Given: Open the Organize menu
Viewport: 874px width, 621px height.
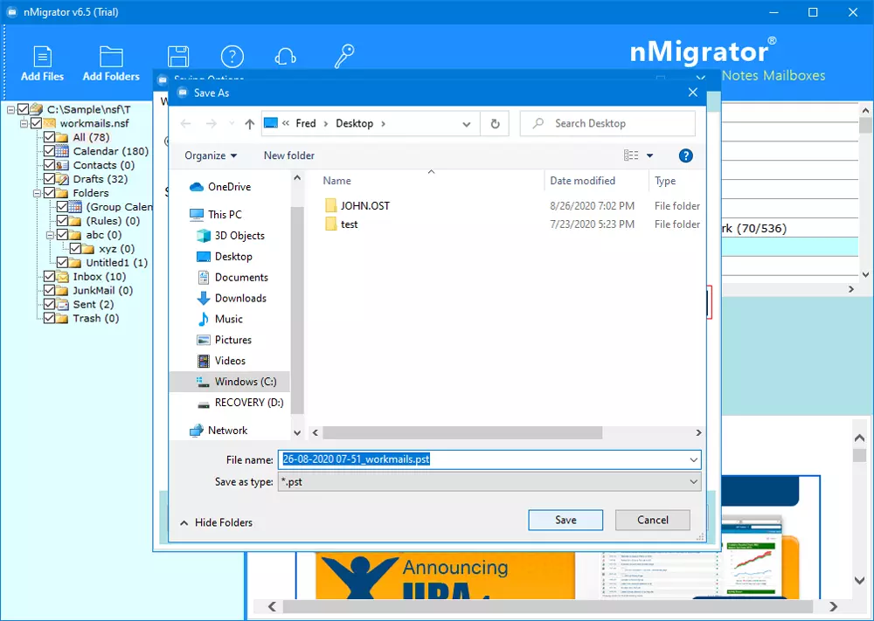Looking at the screenshot, I should click(211, 155).
